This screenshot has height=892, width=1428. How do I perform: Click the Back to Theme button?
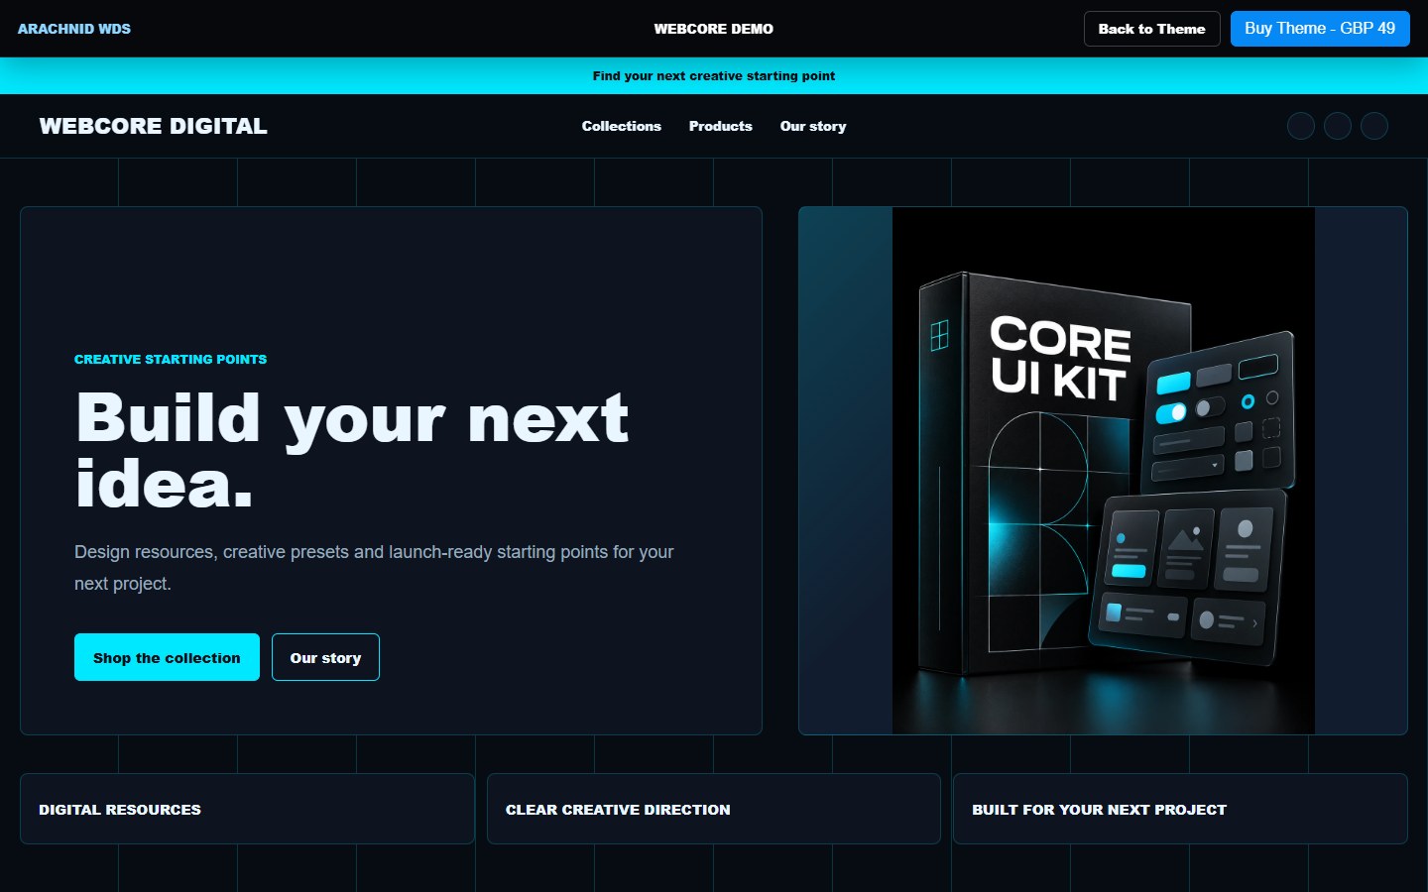[x=1151, y=29]
